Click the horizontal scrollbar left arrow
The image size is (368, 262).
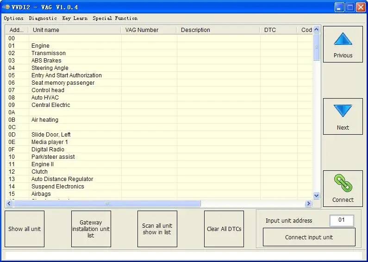(x=9, y=203)
